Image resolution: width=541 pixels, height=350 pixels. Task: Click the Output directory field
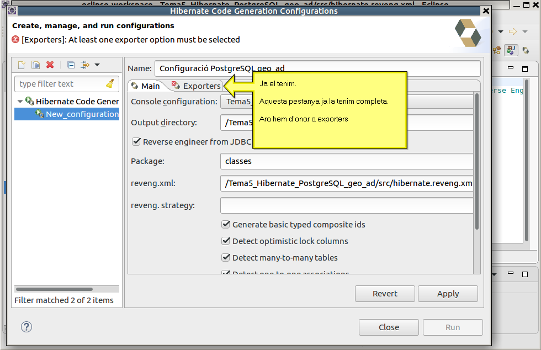pos(347,123)
